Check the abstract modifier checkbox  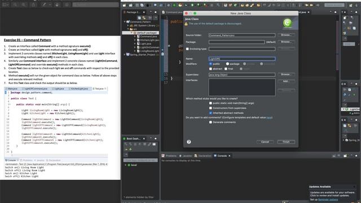coord(210,69)
